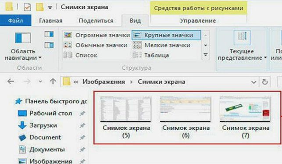The image size is (282, 164).
Task: Click the pin next to Документы
Action: (82, 149)
